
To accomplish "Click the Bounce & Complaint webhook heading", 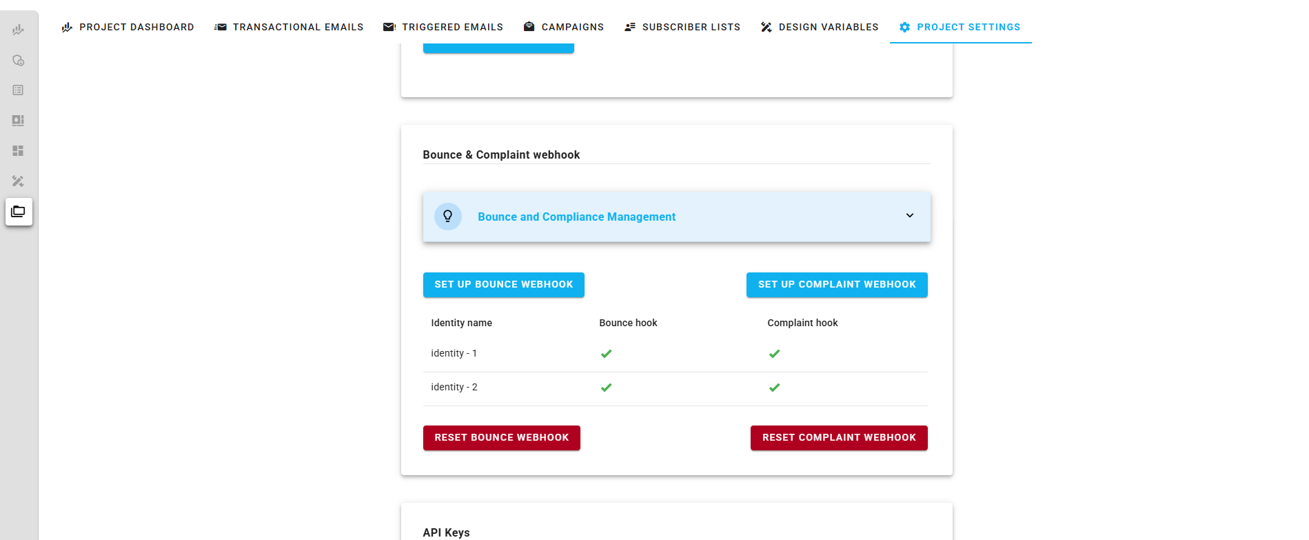I will click(501, 154).
